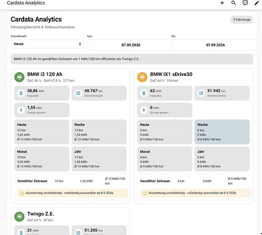Select BMW iX1 Jahr tile
262x235 pixels.
pyautogui.click(x=222, y=159)
